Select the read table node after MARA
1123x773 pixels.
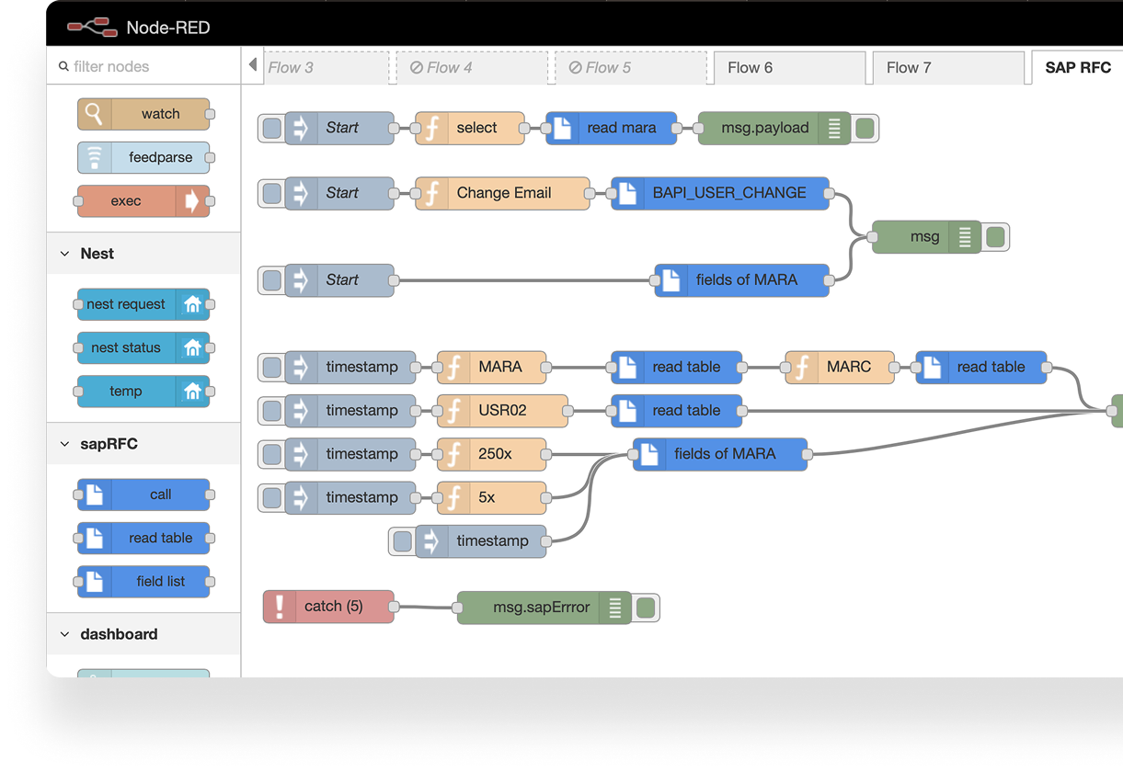[677, 367]
